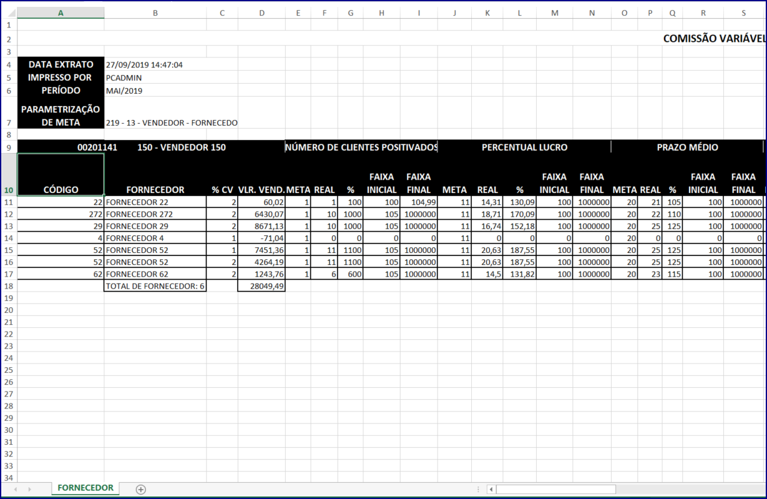767x499 pixels.
Task: Select the MAI/2019 period cell
Action: [155, 91]
